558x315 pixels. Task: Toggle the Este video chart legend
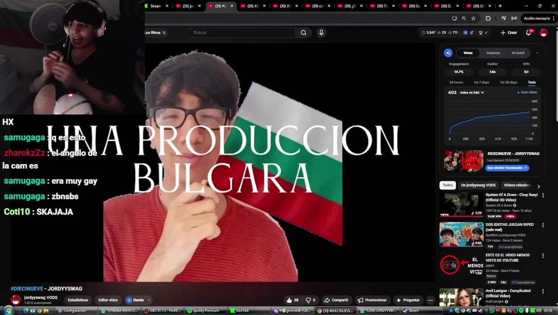pyautogui.click(x=527, y=92)
